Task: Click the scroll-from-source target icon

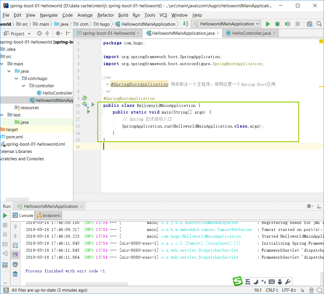Action: (x=39, y=34)
